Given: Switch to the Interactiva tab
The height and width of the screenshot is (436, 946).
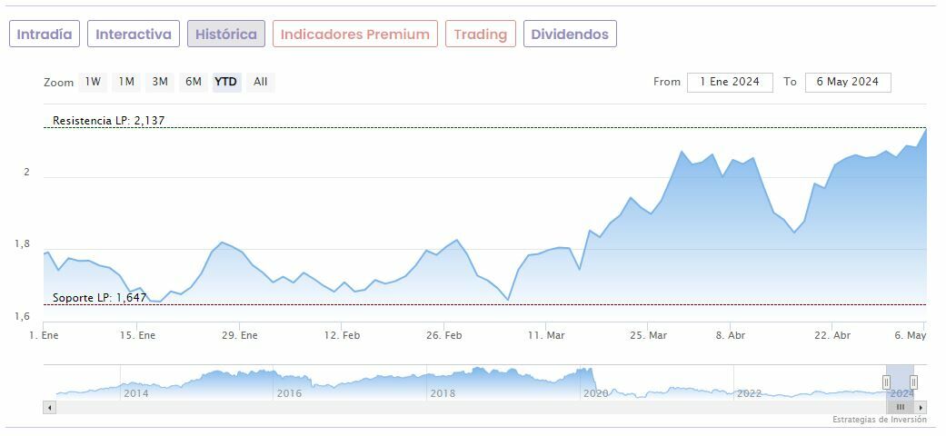Looking at the screenshot, I should 134,34.
